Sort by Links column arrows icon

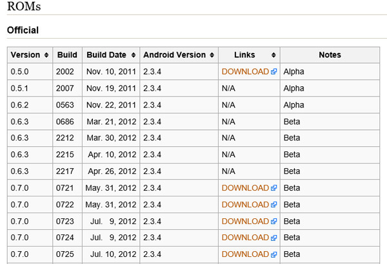[x=273, y=55]
